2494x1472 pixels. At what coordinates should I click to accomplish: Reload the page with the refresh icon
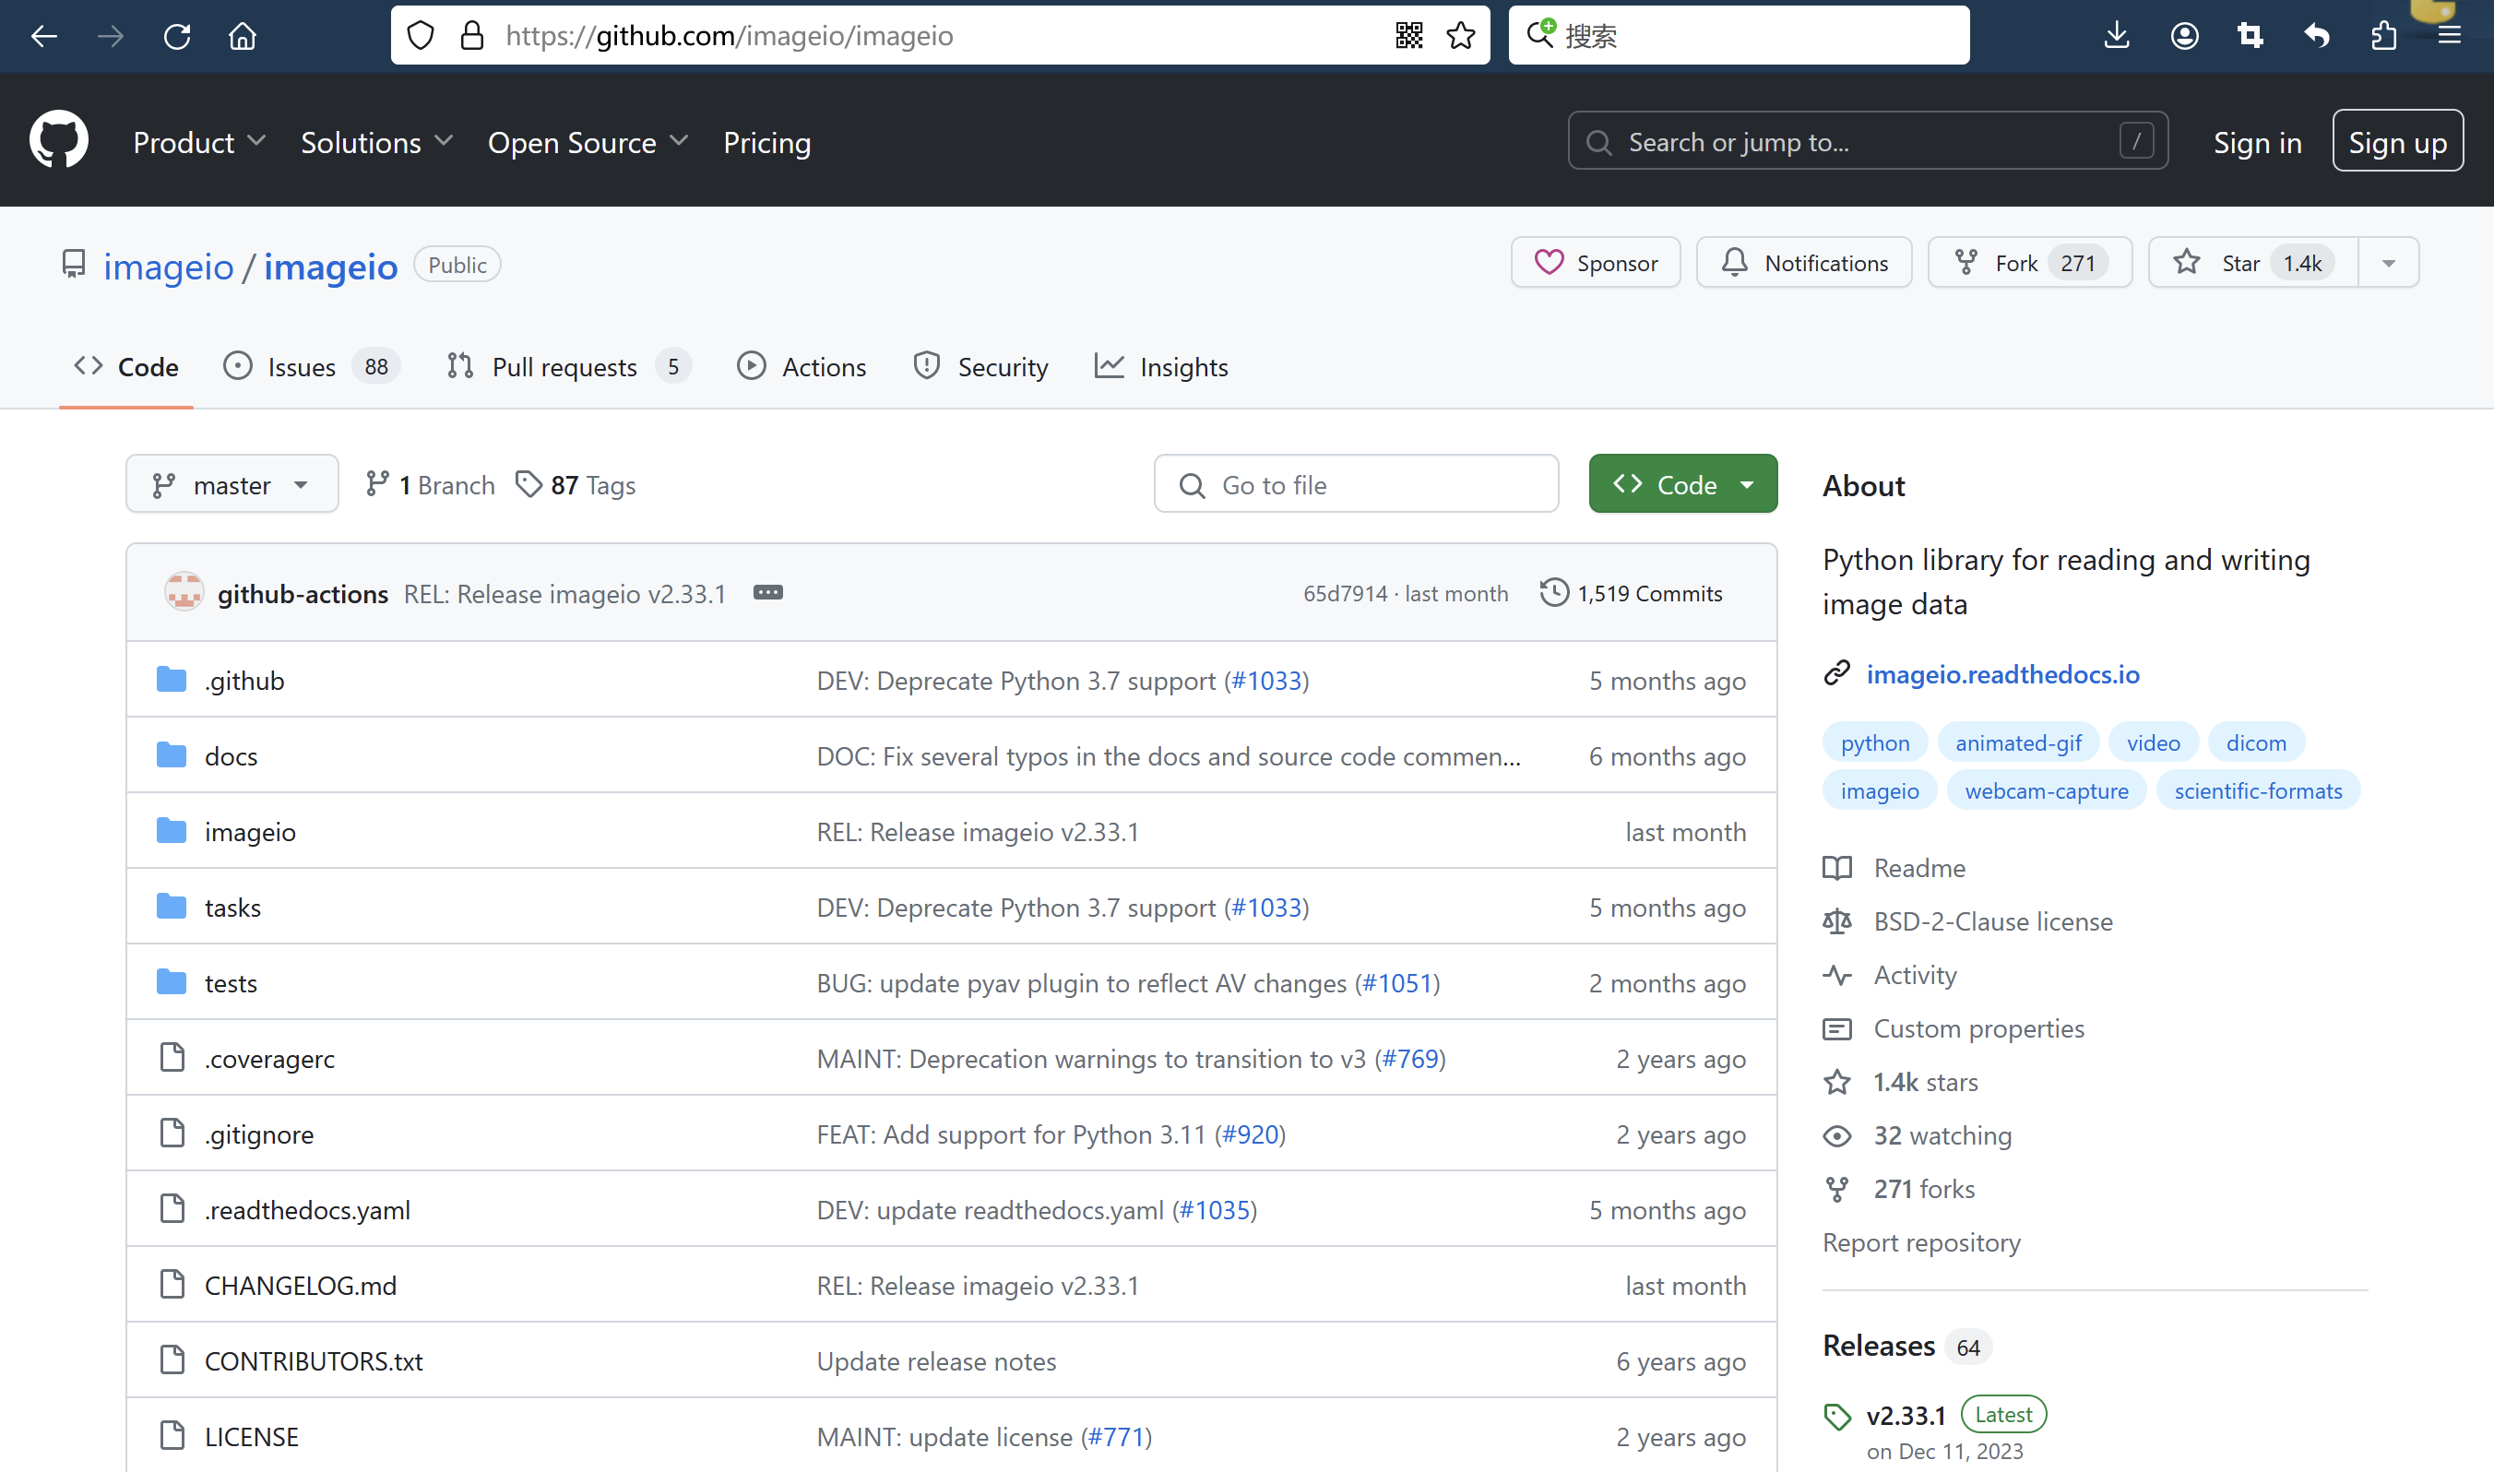click(176, 37)
